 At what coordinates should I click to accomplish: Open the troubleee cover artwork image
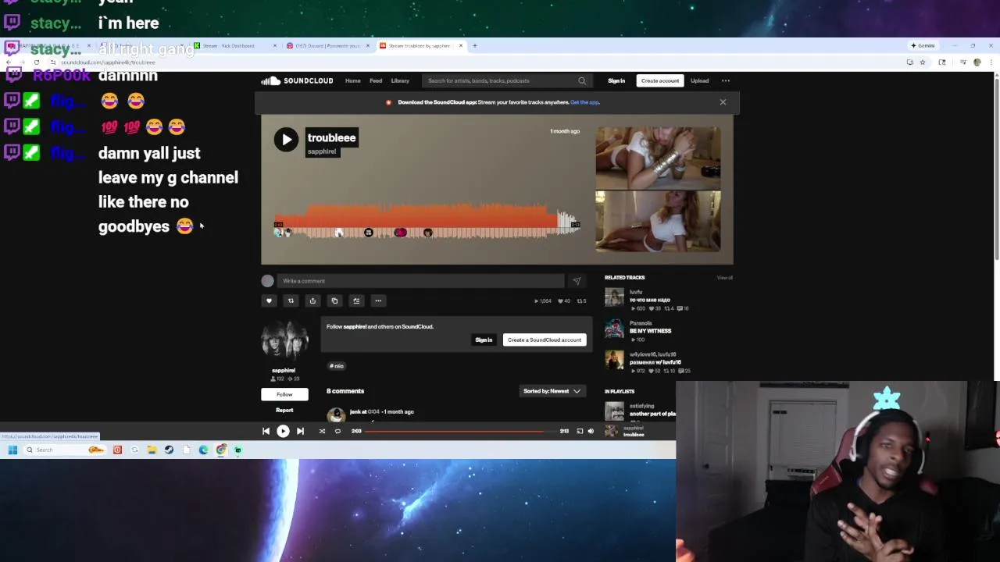(658, 190)
